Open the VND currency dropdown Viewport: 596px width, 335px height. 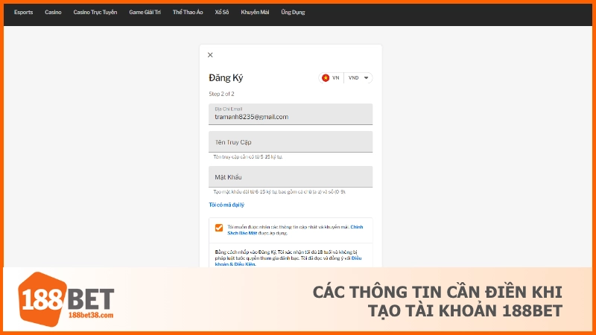click(x=358, y=78)
